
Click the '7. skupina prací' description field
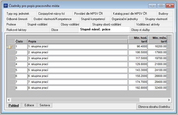78,82
